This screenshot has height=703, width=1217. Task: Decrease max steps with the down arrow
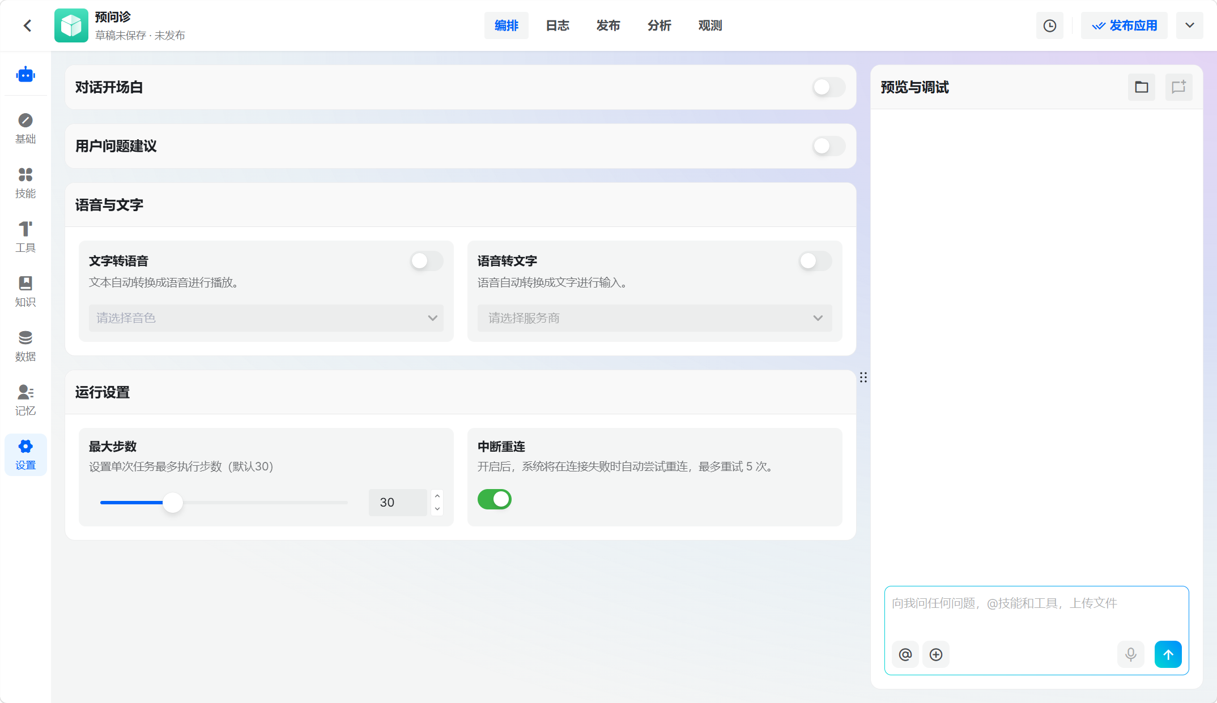(437, 509)
